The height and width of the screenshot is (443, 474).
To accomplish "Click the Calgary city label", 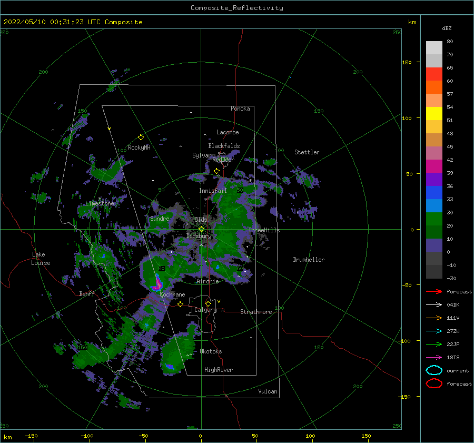I will [x=205, y=310].
